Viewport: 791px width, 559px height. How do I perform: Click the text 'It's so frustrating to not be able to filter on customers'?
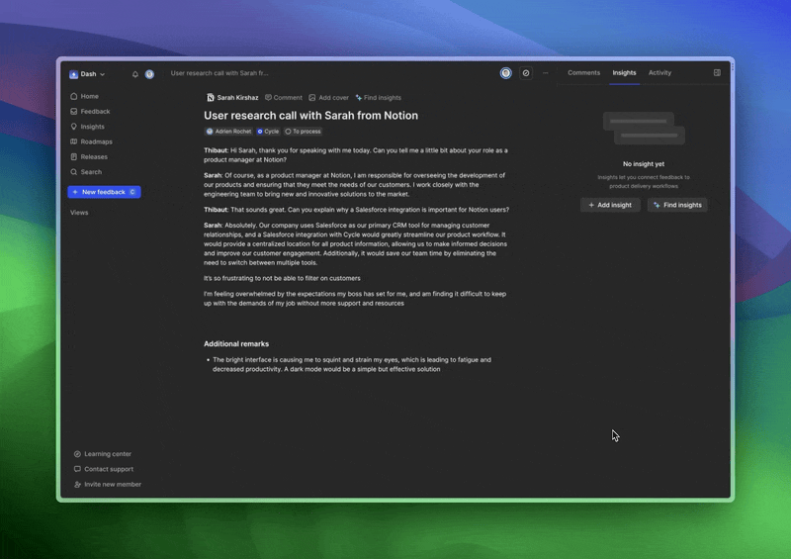(282, 278)
